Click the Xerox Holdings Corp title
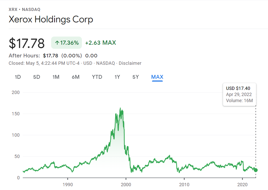Image resolution: width=268 pixels, height=190 pixels. click(51, 19)
